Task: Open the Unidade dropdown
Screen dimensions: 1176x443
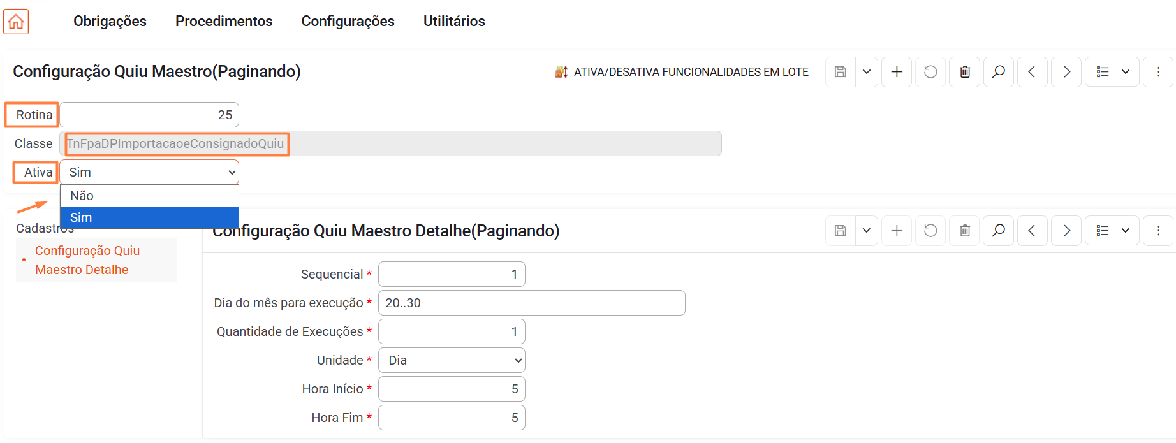Action: point(452,360)
